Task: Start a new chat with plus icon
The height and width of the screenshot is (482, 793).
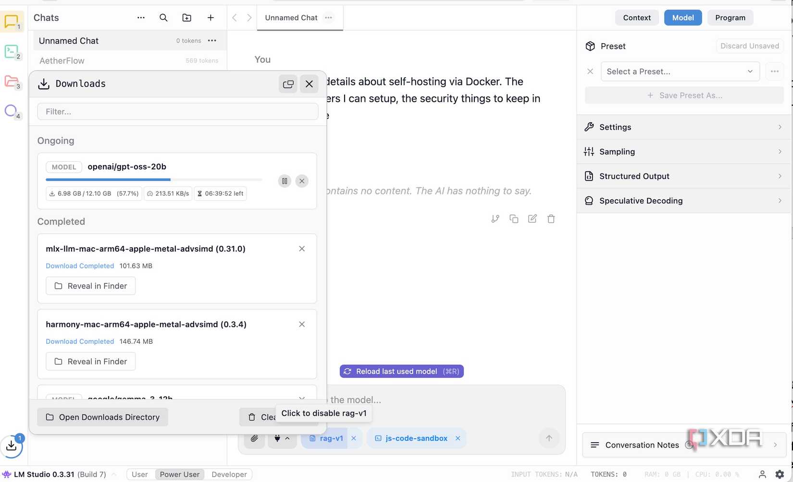Action: coord(211,18)
